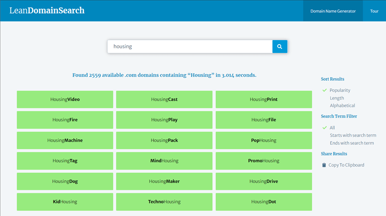Pick the HousingPrint domain
The height and width of the screenshot is (216, 386).
264,100
